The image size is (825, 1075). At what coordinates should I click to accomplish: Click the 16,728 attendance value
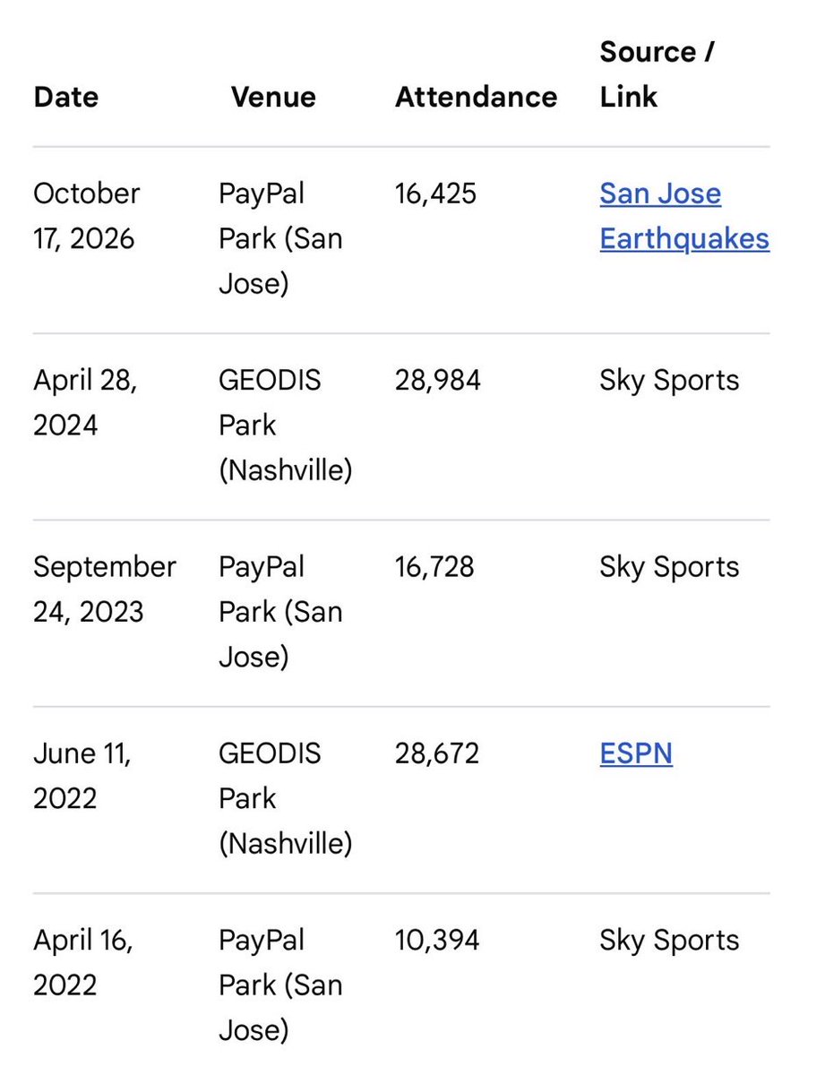tap(434, 567)
